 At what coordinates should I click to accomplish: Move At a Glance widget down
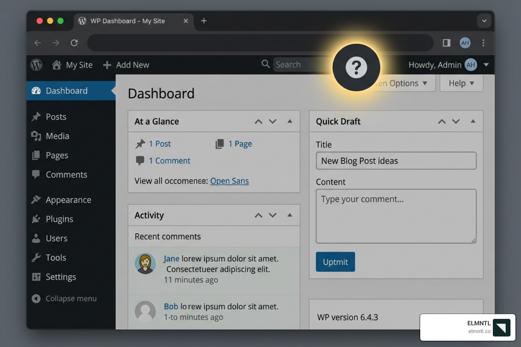[273, 121]
